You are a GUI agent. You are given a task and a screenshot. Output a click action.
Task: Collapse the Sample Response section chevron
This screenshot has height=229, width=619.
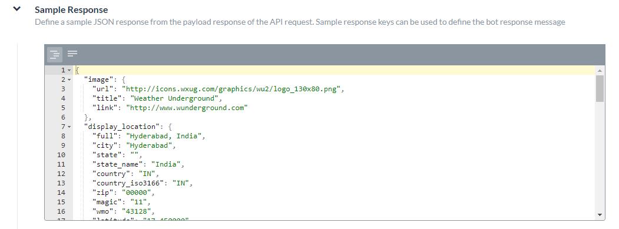tap(16, 9)
